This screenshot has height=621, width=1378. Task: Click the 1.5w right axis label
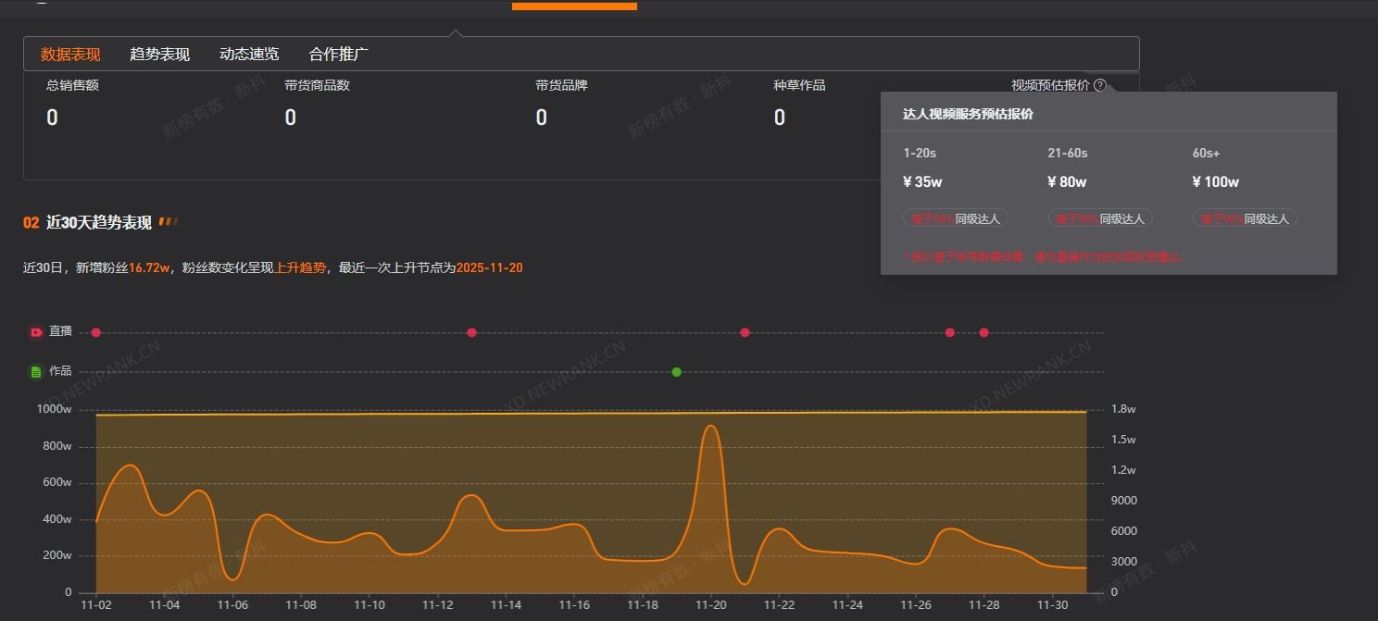(1123, 440)
